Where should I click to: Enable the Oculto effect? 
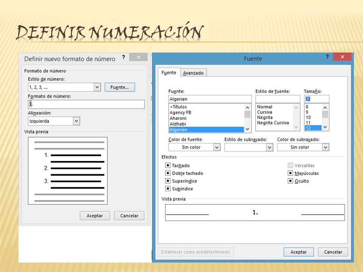click(x=290, y=181)
